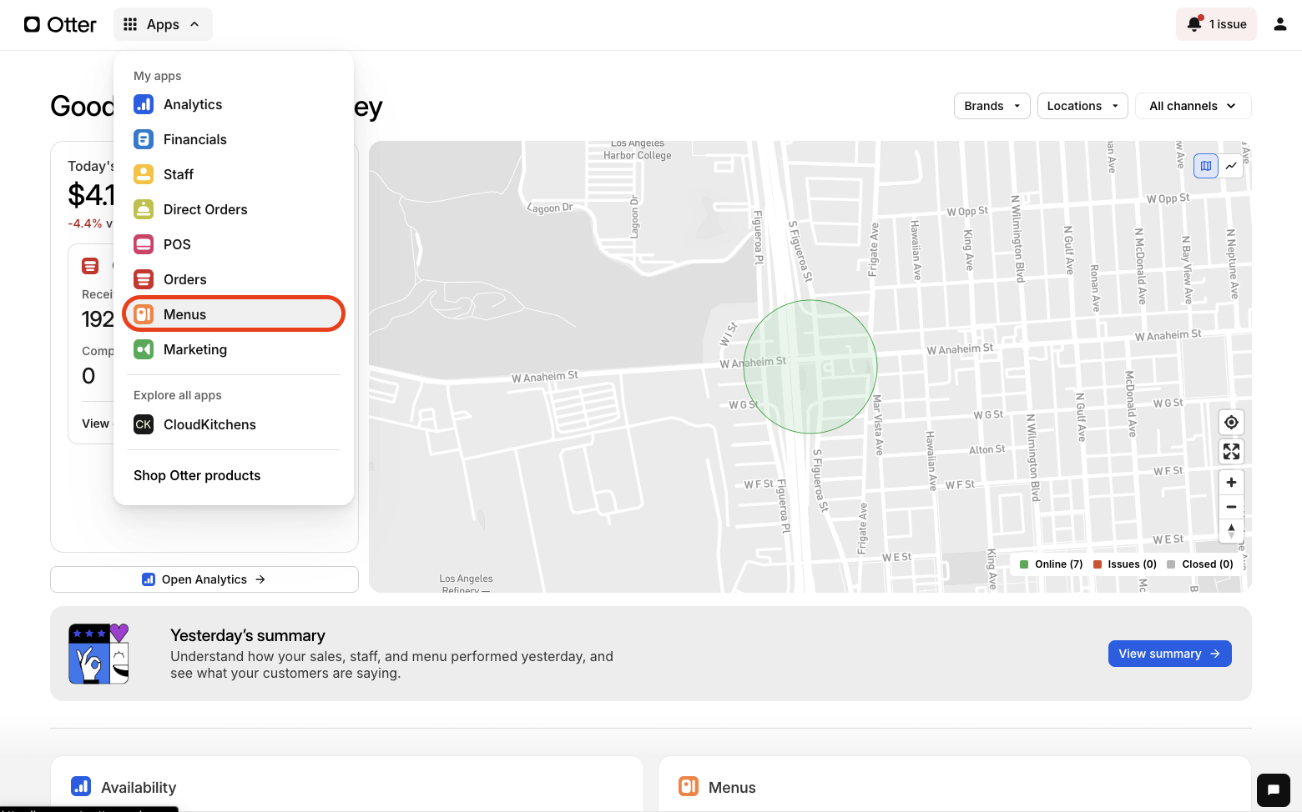Open the CloudKitchens CK icon
Screen dimensions: 1302x812
click(x=144, y=424)
